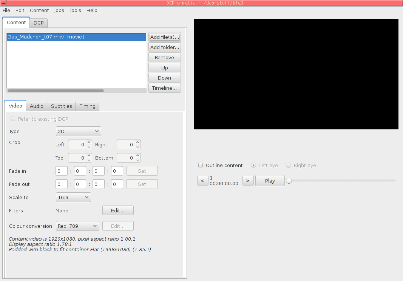Screen dimensions: 403x281
Task: Click the Fade out Set button
Action: coord(142,184)
